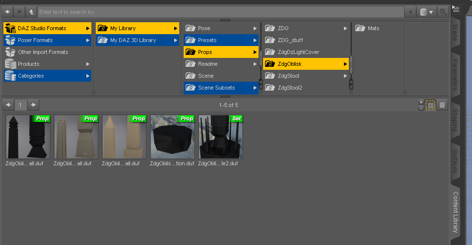Go to previous results page arrow
The height and width of the screenshot is (245, 472).
8,105
